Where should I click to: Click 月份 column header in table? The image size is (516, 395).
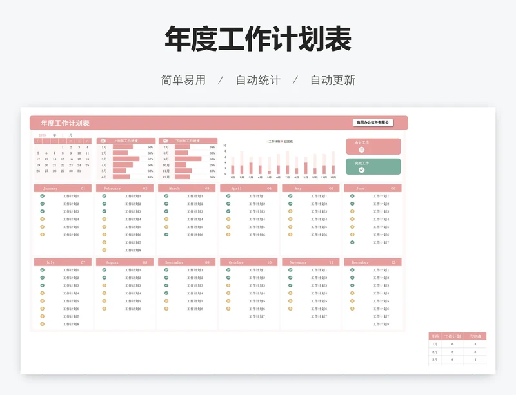[x=435, y=336]
